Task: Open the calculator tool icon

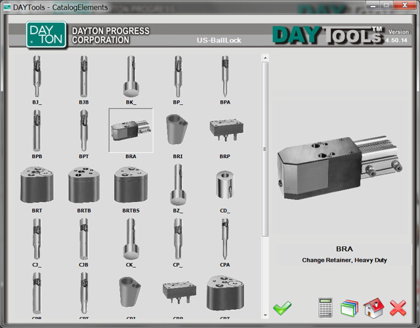Action: pyautogui.click(x=325, y=308)
